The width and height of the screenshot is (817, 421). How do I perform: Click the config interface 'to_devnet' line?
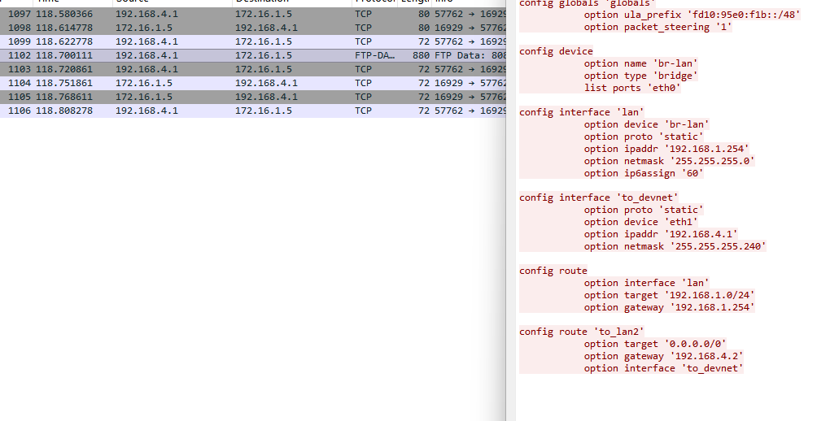point(599,197)
